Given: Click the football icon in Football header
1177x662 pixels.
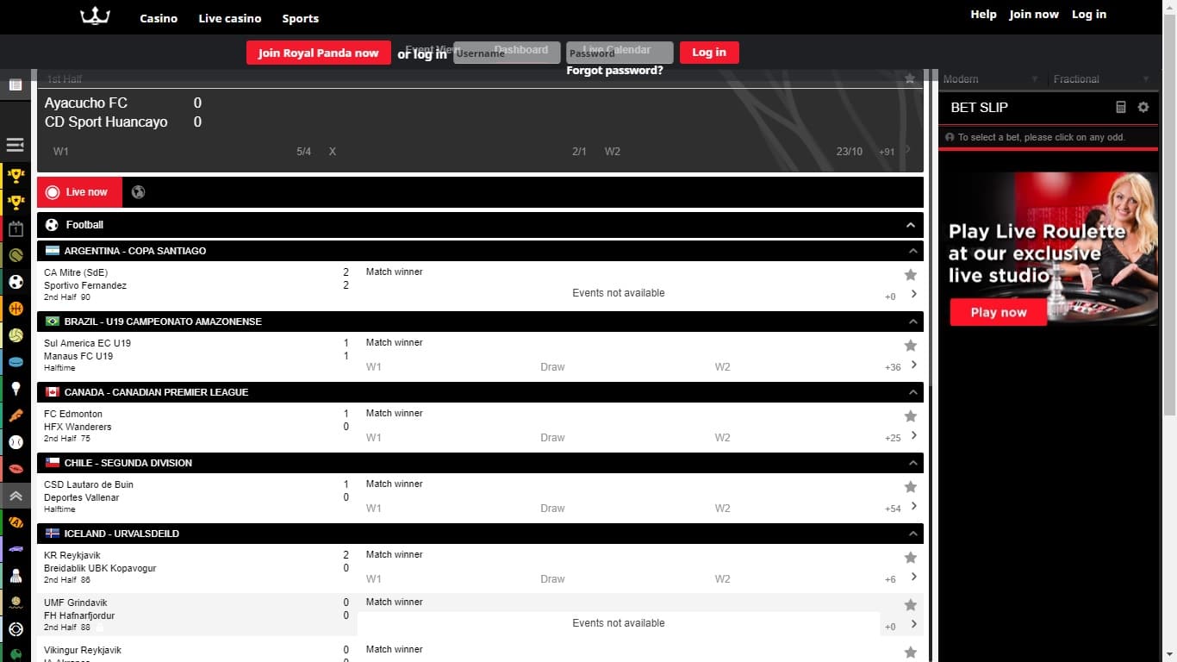Looking at the screenshot, I should [x=52, y=225].
